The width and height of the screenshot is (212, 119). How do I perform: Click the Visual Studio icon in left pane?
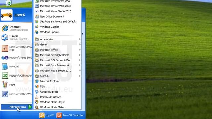pyautogui.click(x=5, y=58)
